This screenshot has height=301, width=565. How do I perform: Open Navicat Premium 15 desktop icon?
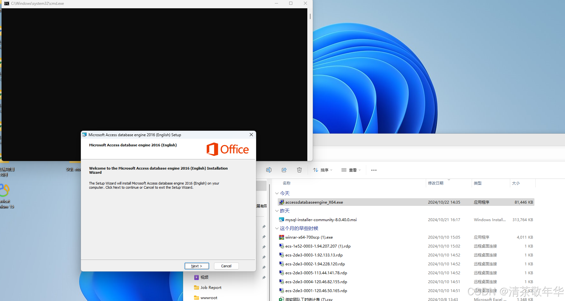pyautogui.click(x=6, y=196)
